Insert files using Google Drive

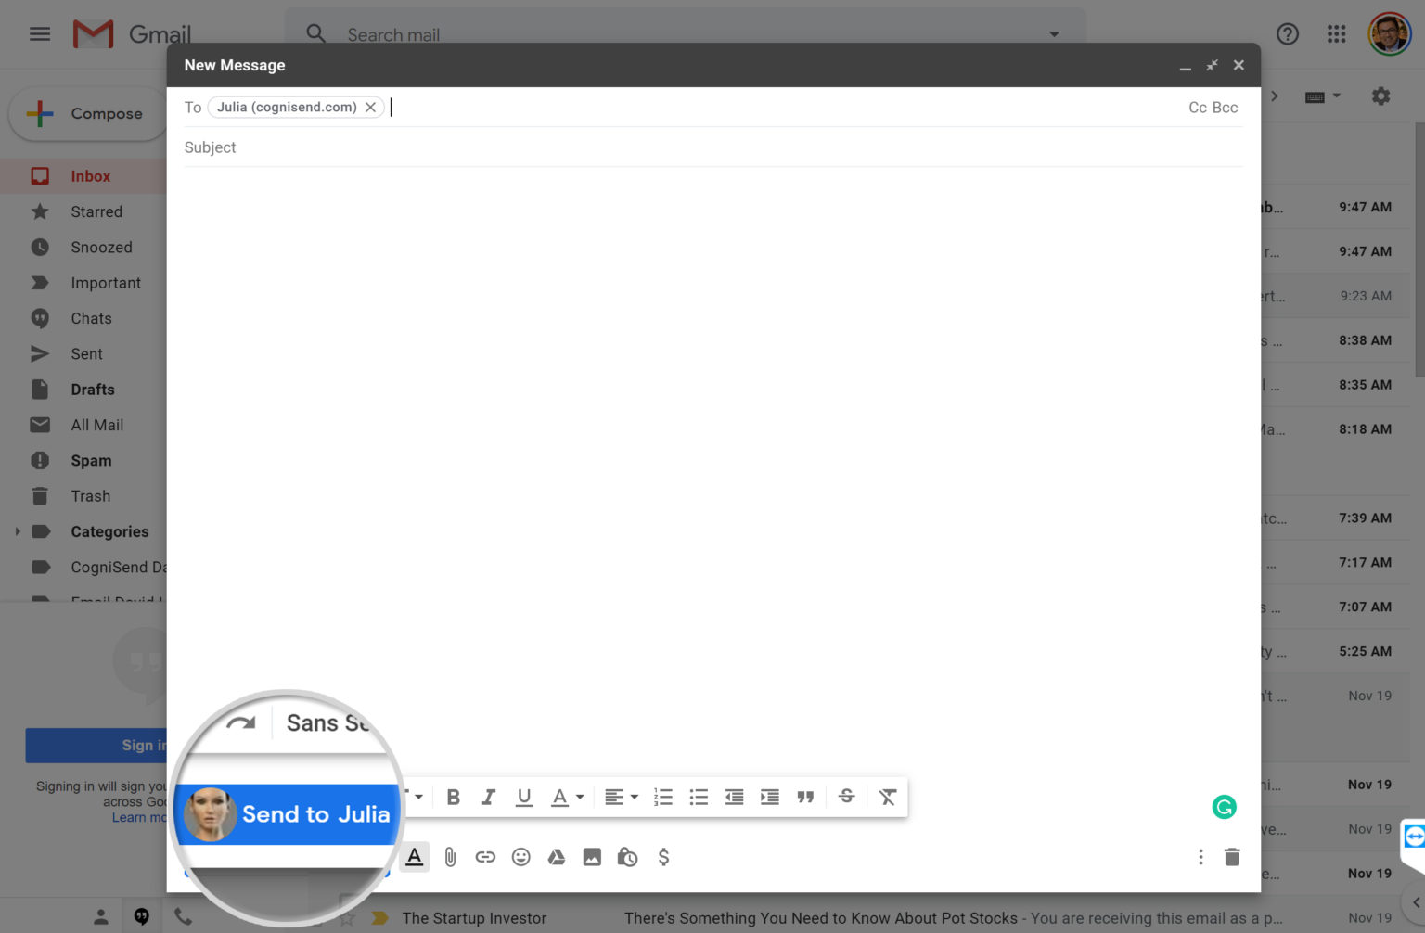pyautogui.click(x=557, y=857)
